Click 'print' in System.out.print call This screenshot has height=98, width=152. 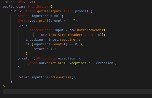(44, 21)
